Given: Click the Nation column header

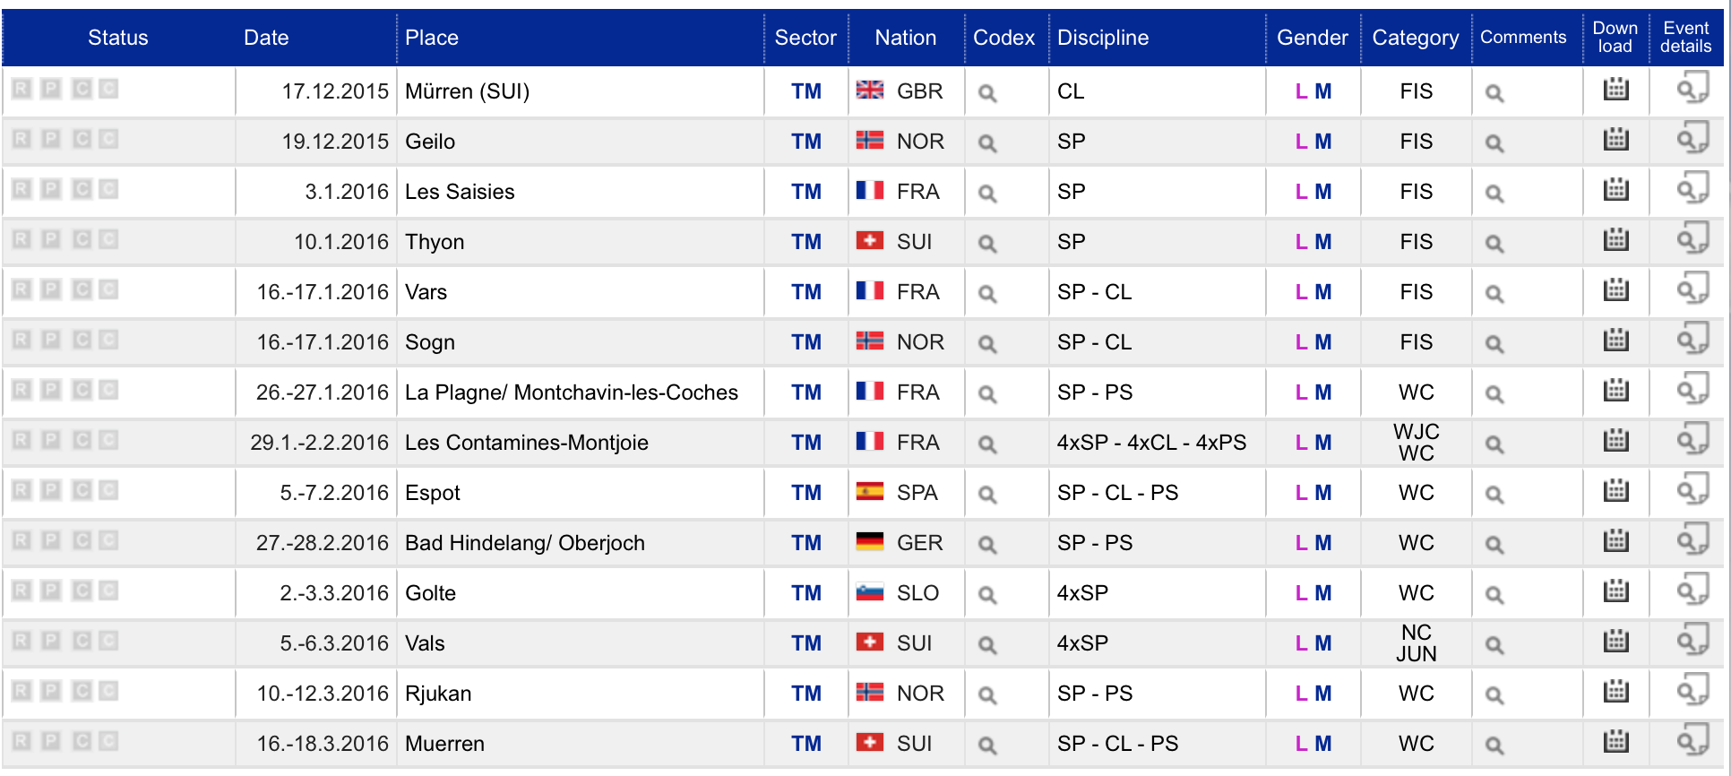Looking at the screenshot, I should point(905,38).
